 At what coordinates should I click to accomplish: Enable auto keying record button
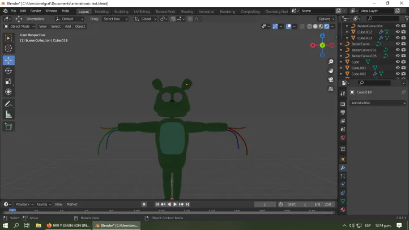(144, 204)
